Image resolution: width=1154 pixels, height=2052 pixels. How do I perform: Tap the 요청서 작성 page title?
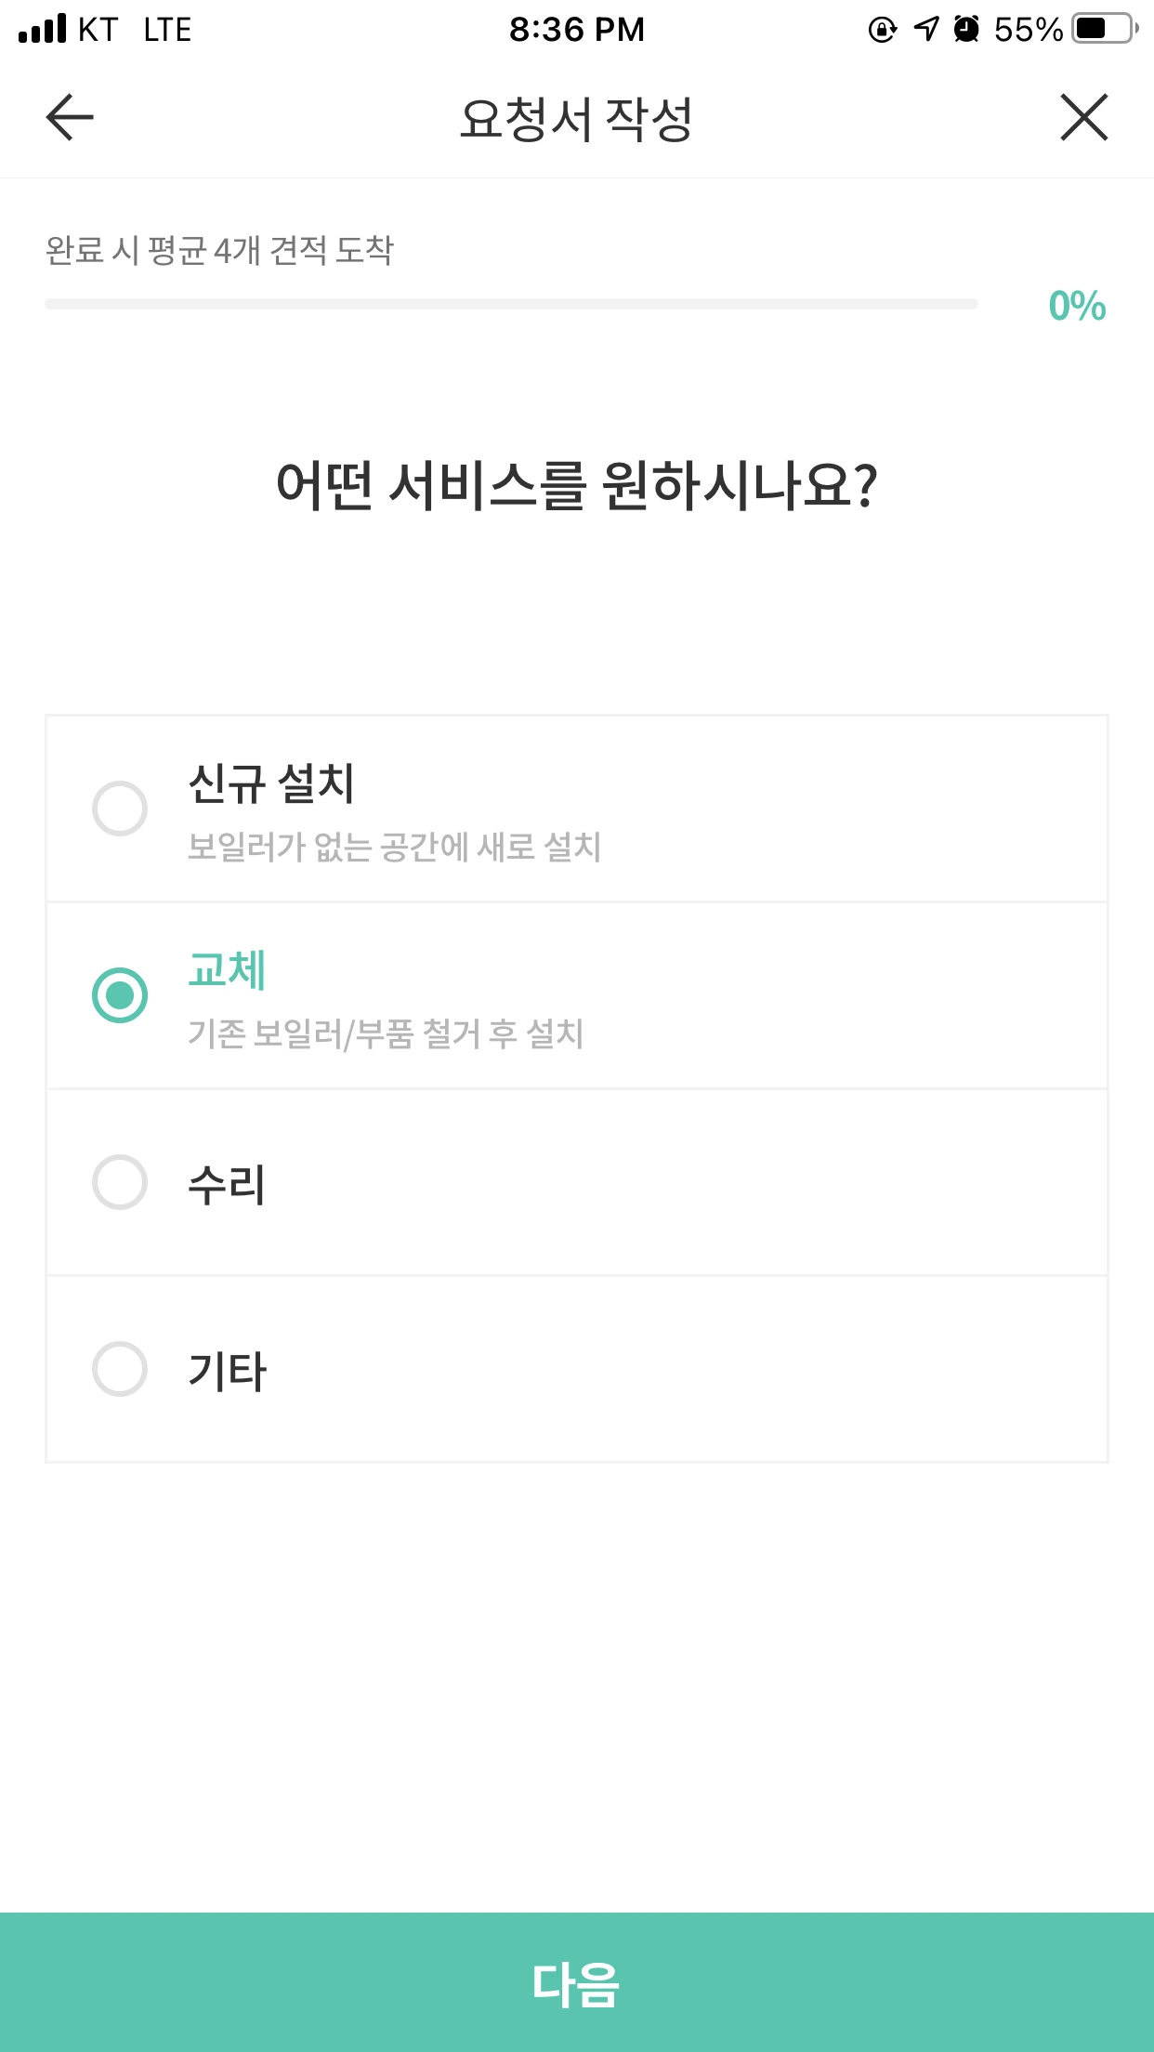(x=576, y=119)
